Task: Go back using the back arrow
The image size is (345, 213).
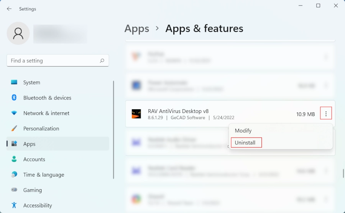Action: coord(9,9)
